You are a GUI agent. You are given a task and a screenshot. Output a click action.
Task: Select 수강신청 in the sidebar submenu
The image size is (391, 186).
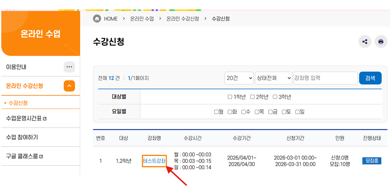(x=18, y=103)
